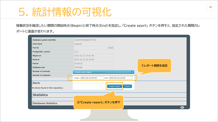Click the Number of commits label
The image size is (218, 122).
click(41, 71)
